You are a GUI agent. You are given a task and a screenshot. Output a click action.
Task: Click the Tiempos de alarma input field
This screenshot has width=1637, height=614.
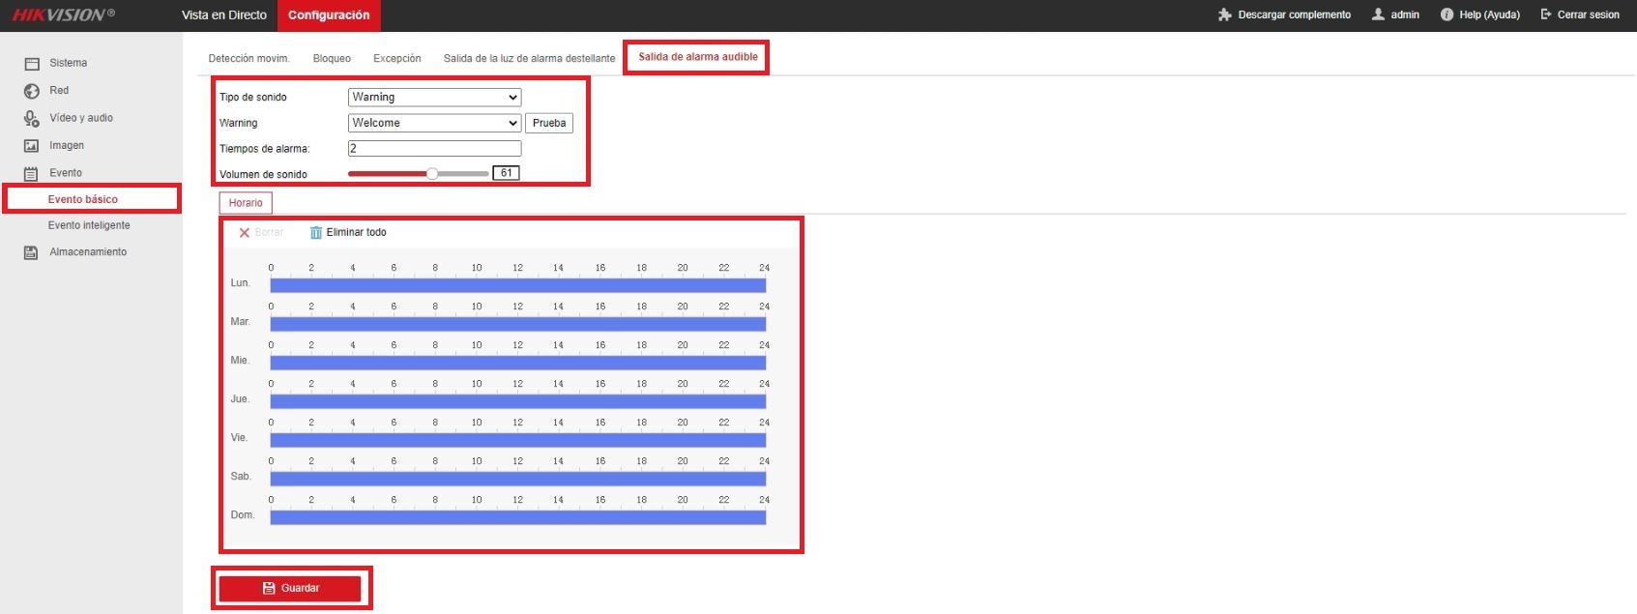434,148
